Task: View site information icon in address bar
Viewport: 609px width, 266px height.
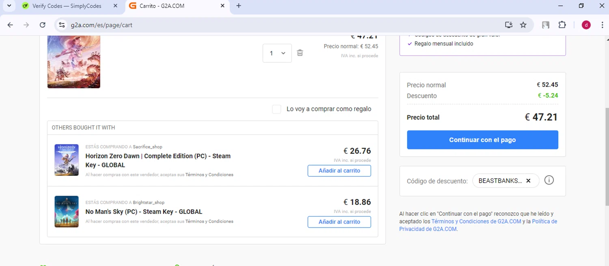Action: (x=62, y=25)
